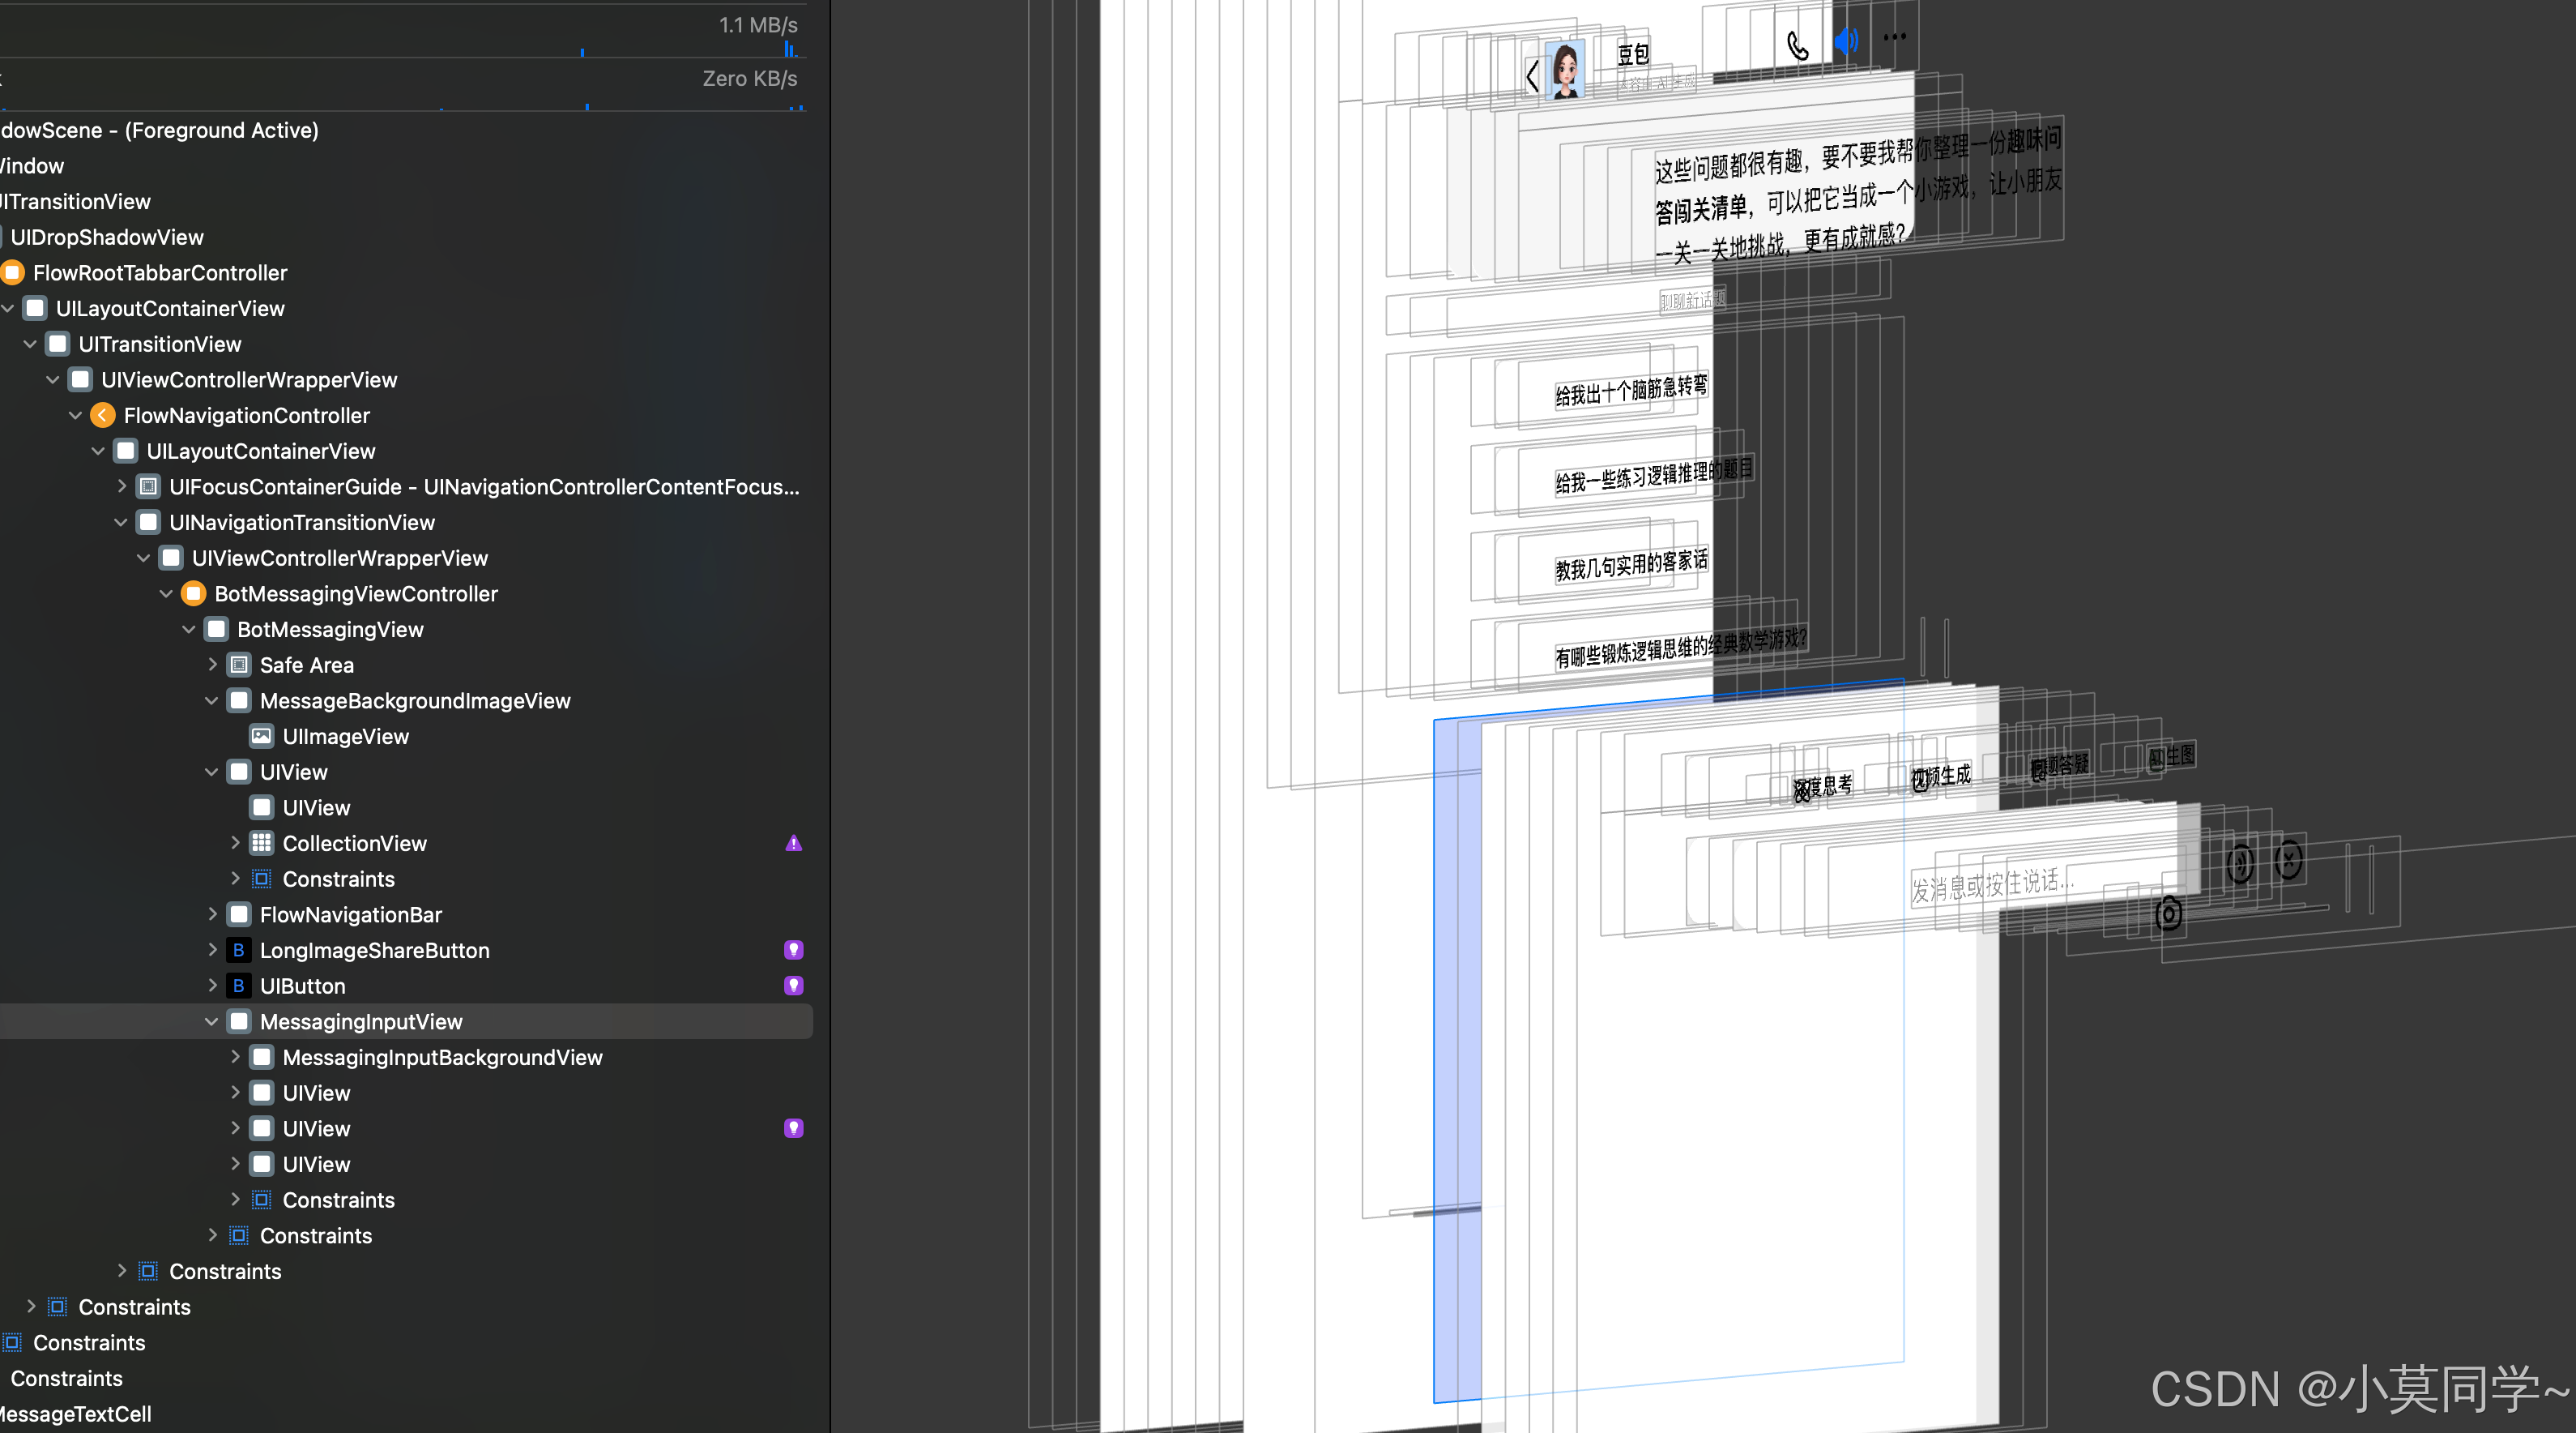Screen dimensions: 2576x1433
Task: Select the MessageBackgroundImageView row
Action: (414, 700)
